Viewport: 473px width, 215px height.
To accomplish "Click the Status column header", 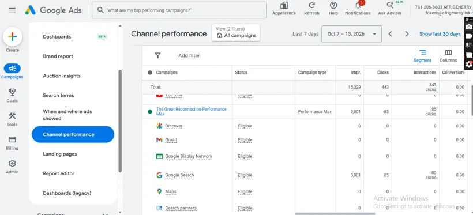I will (241, 73).
